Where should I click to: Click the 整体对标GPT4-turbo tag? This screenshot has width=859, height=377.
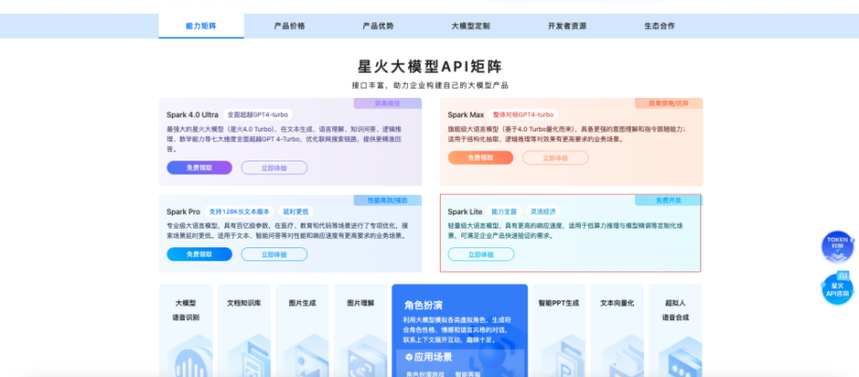[x=523, y=115]
